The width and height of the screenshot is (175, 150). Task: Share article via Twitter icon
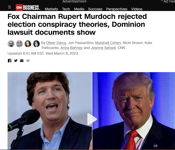tap(16, 60)
